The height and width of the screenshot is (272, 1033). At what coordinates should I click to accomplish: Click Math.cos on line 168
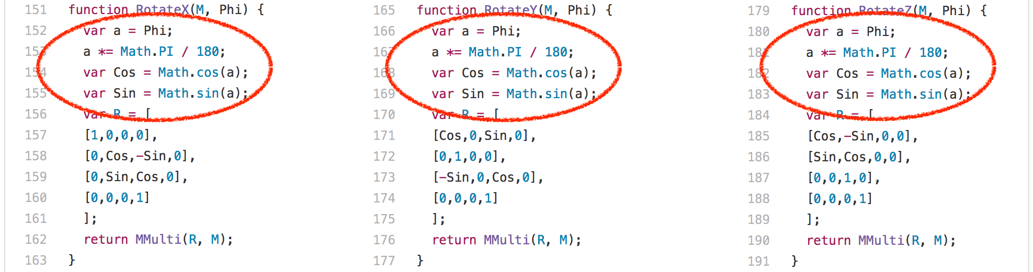tap(537, 73)
